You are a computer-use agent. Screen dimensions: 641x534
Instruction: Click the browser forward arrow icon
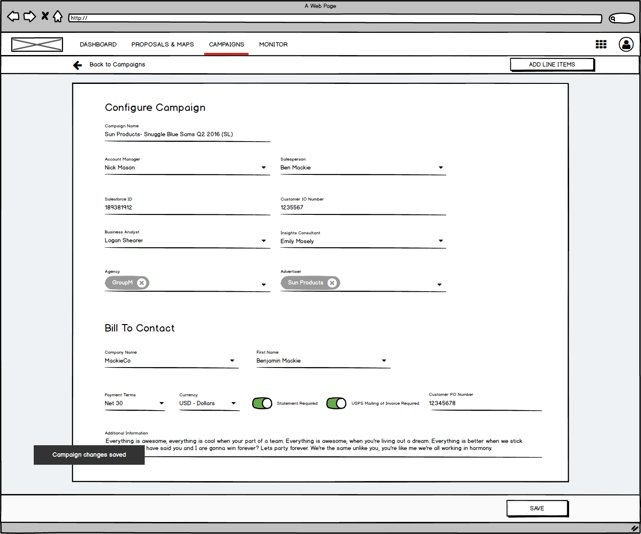pos(29,17)
